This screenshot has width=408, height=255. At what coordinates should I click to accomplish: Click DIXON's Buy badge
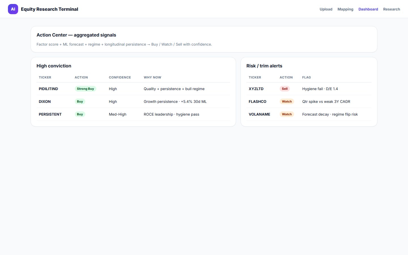[80, 101]
